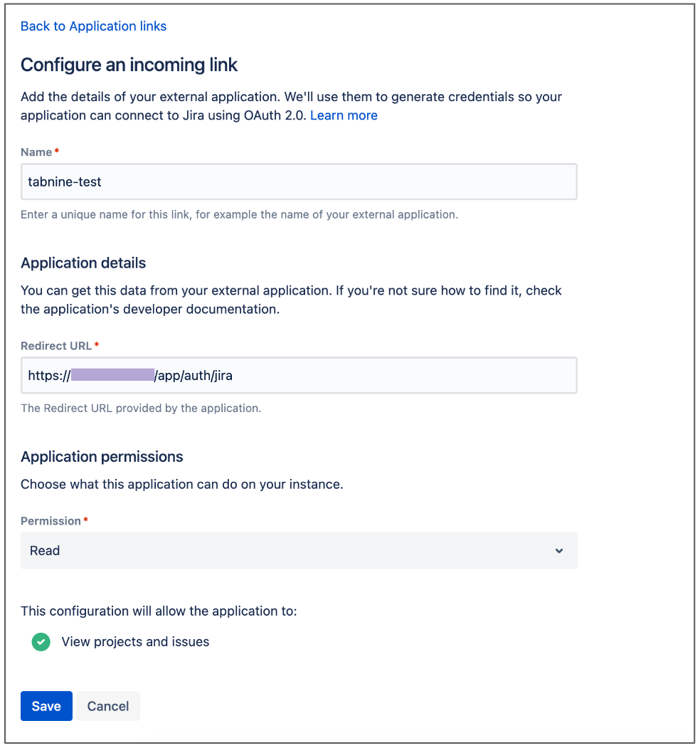Select the View projects and issues text
Viewport: 700px width, 748px height.
click(x=135, y=642)
